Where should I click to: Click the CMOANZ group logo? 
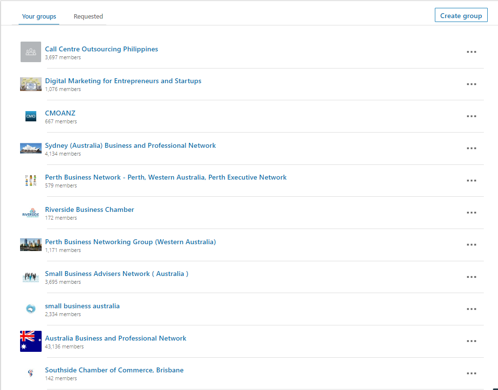point(30,116)
